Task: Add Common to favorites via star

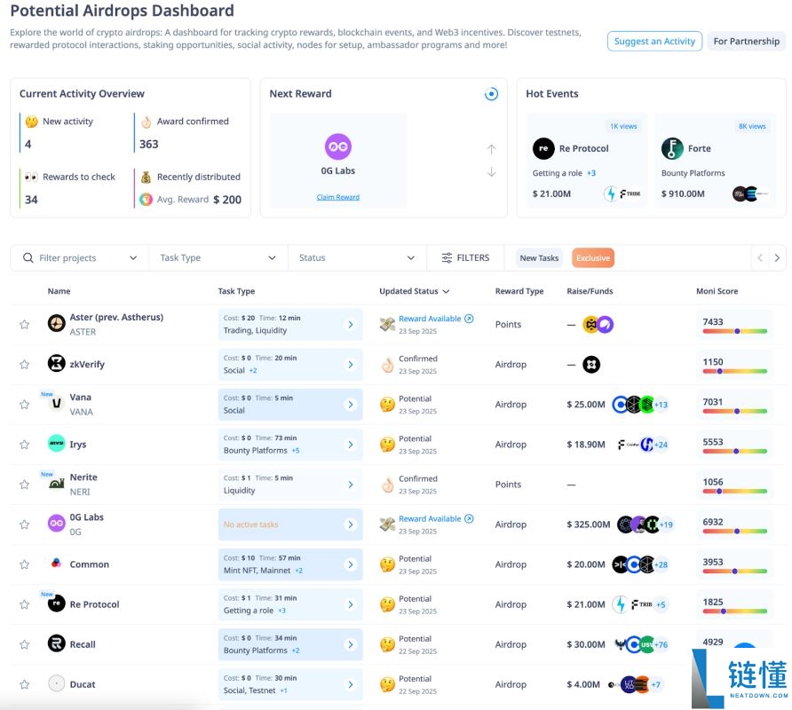Action: coord(24,564)
